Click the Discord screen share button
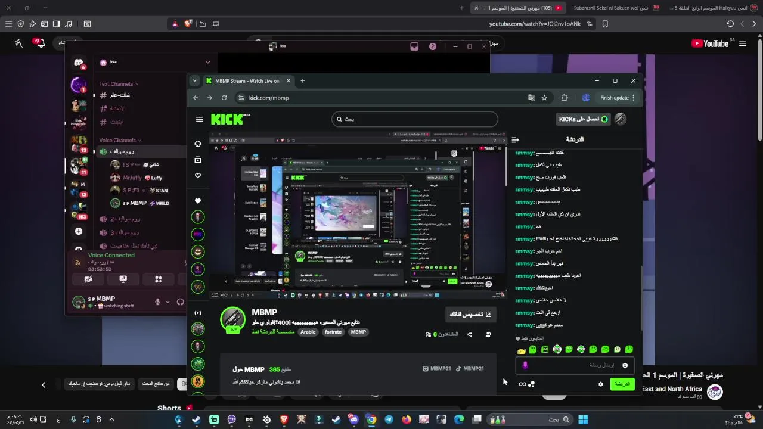 tap(123, 279)
